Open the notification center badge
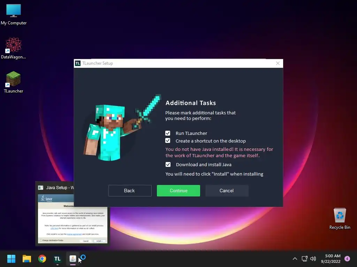Viewport: 357px width, 267px height. tap(347, 259)
